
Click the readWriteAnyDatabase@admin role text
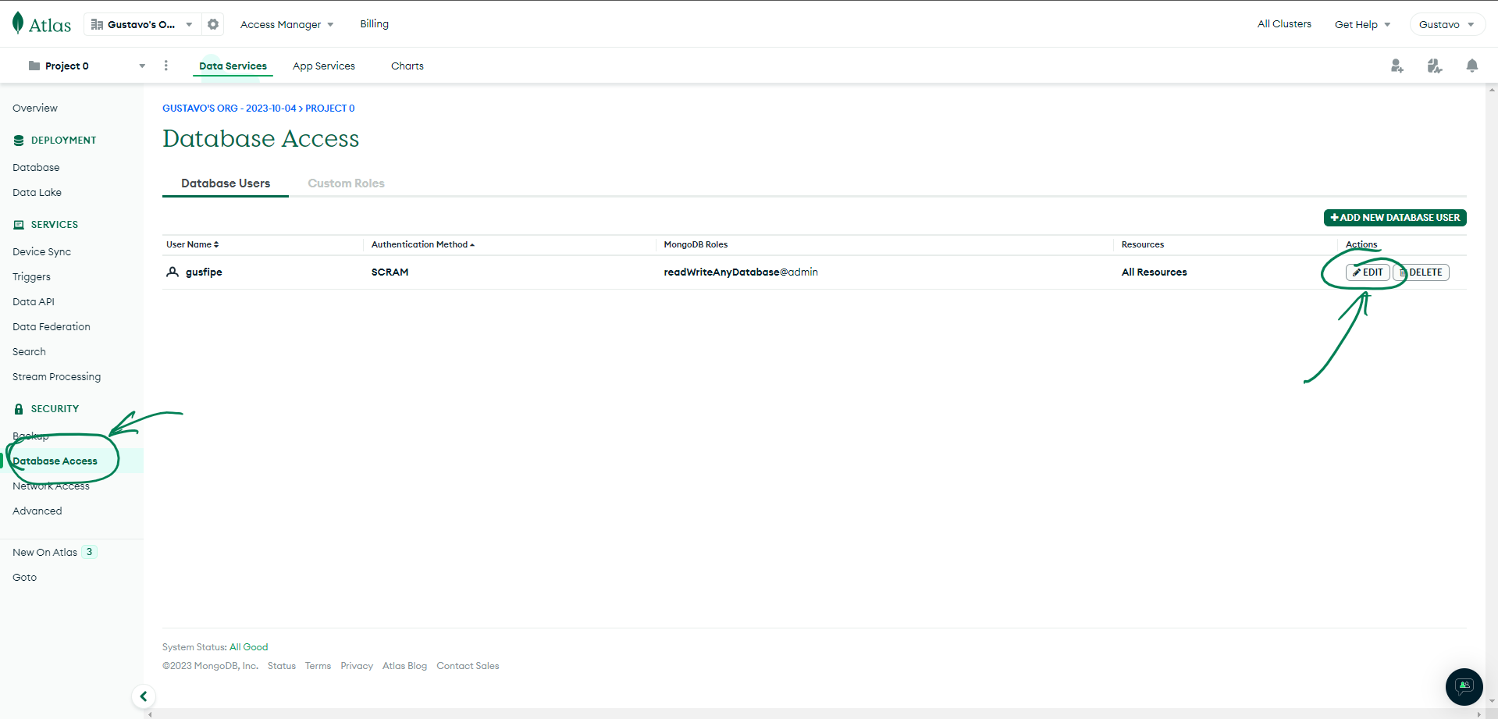click(x=741, y=272)
